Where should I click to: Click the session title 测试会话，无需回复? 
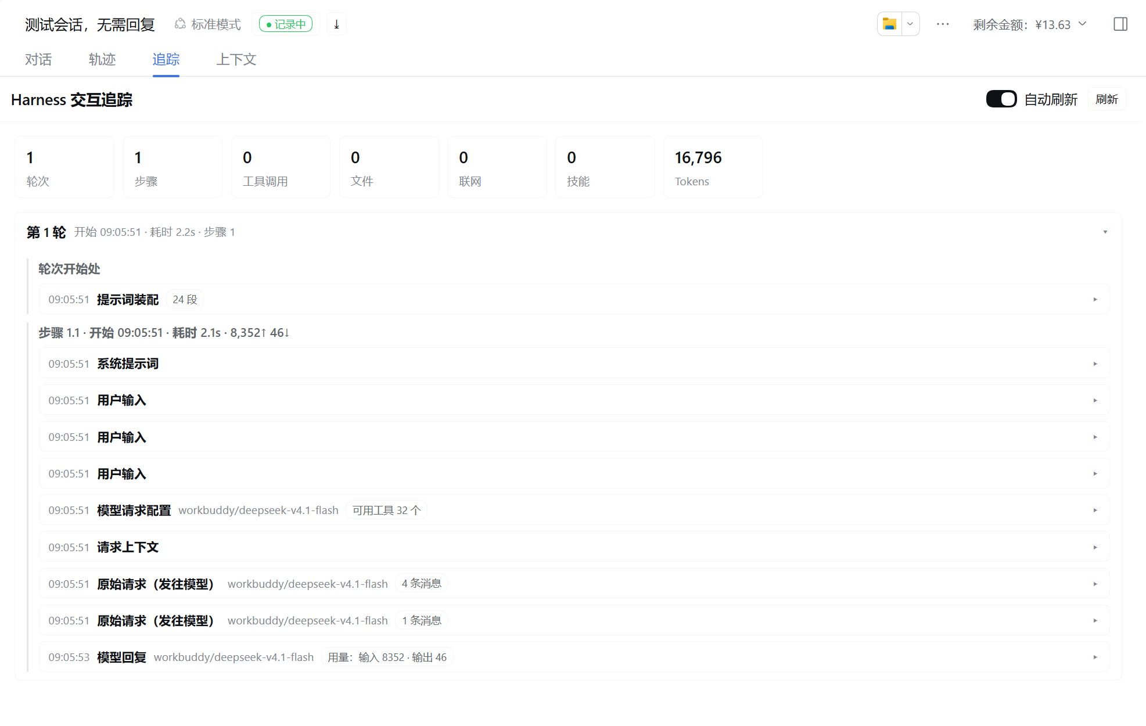pos(90,24)
